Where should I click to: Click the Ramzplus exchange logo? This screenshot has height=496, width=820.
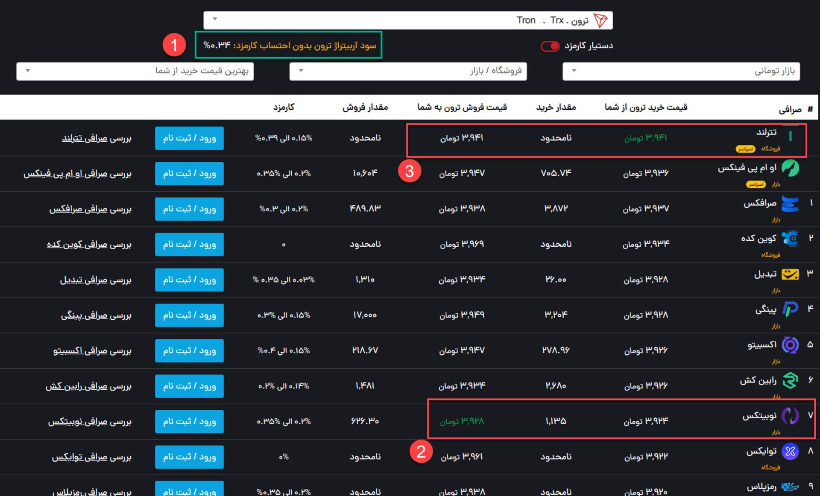pyautogui.click(x=790, y=487)
